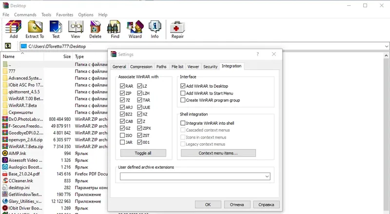Select the AIMP.lnk shortcut icon
Image resolution: width=390 pixels, height=214 pixels.
(5, 153)
